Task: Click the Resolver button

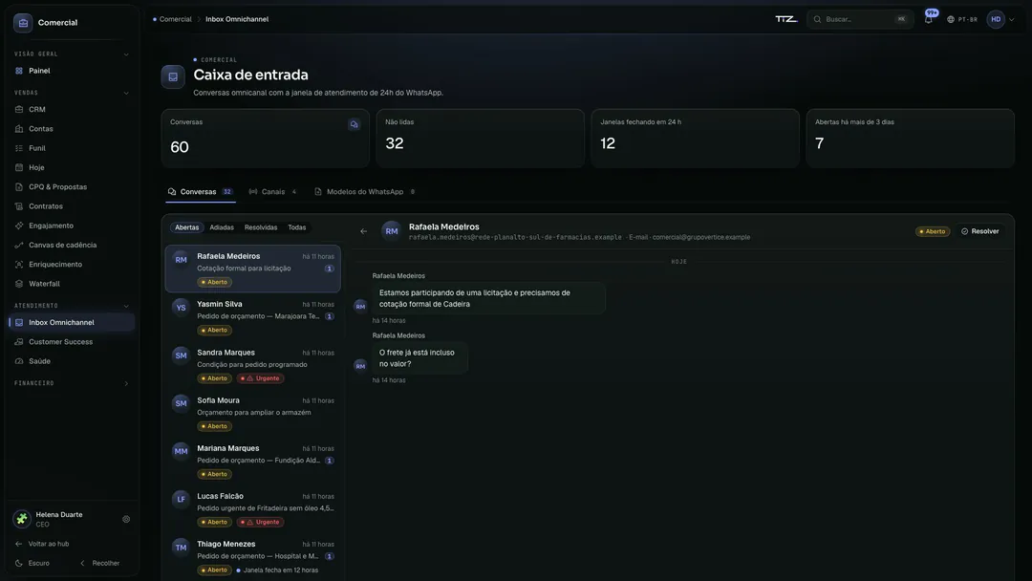Action: click(980, 231)
